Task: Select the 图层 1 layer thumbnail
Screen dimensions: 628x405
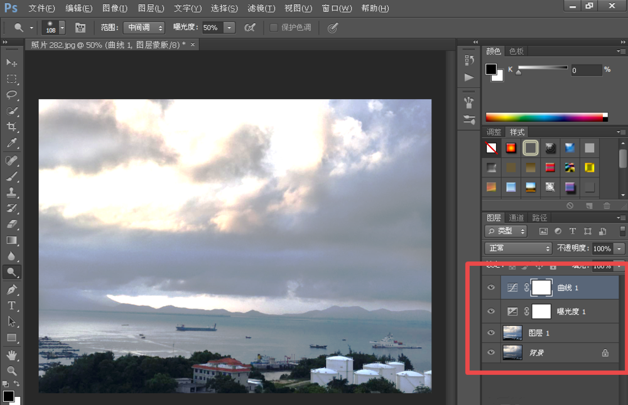Action: pos(512,333)
